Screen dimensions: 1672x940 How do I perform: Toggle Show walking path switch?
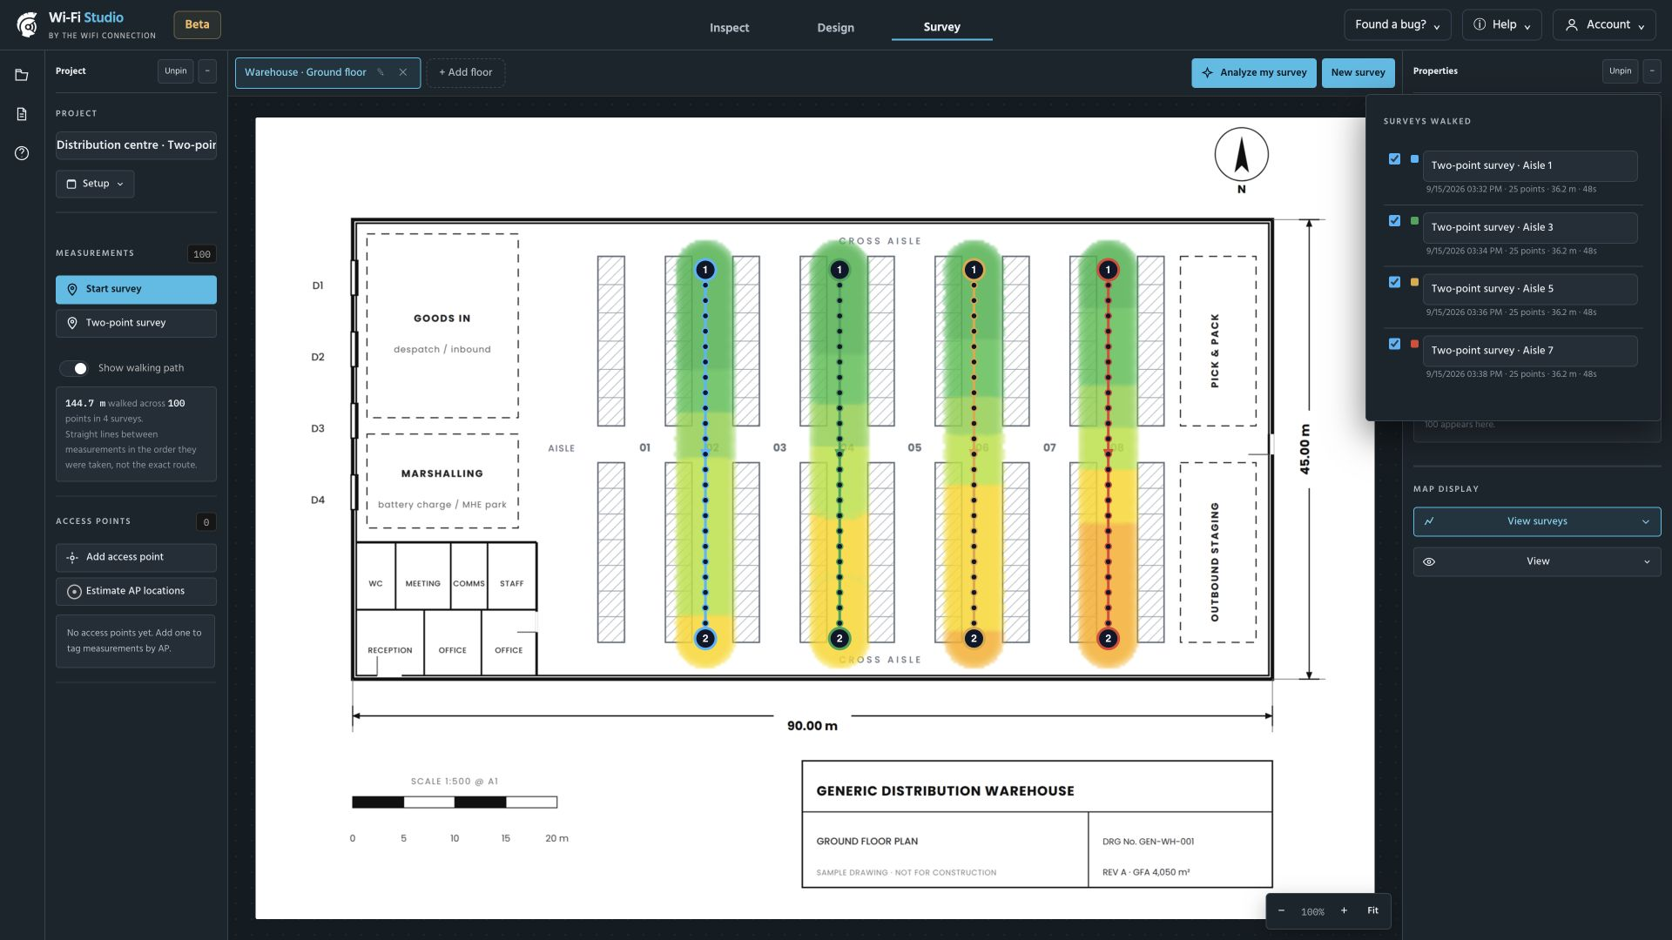pyautogui.click(x=74, y=368)
